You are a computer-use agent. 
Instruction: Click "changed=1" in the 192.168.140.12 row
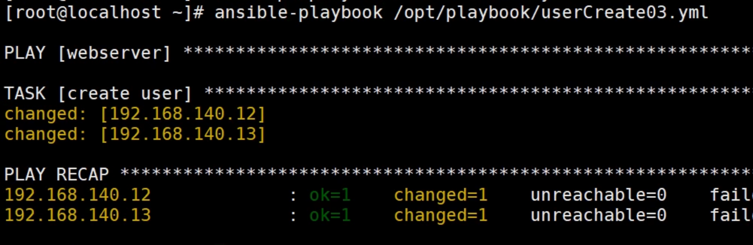coord(441,195)
